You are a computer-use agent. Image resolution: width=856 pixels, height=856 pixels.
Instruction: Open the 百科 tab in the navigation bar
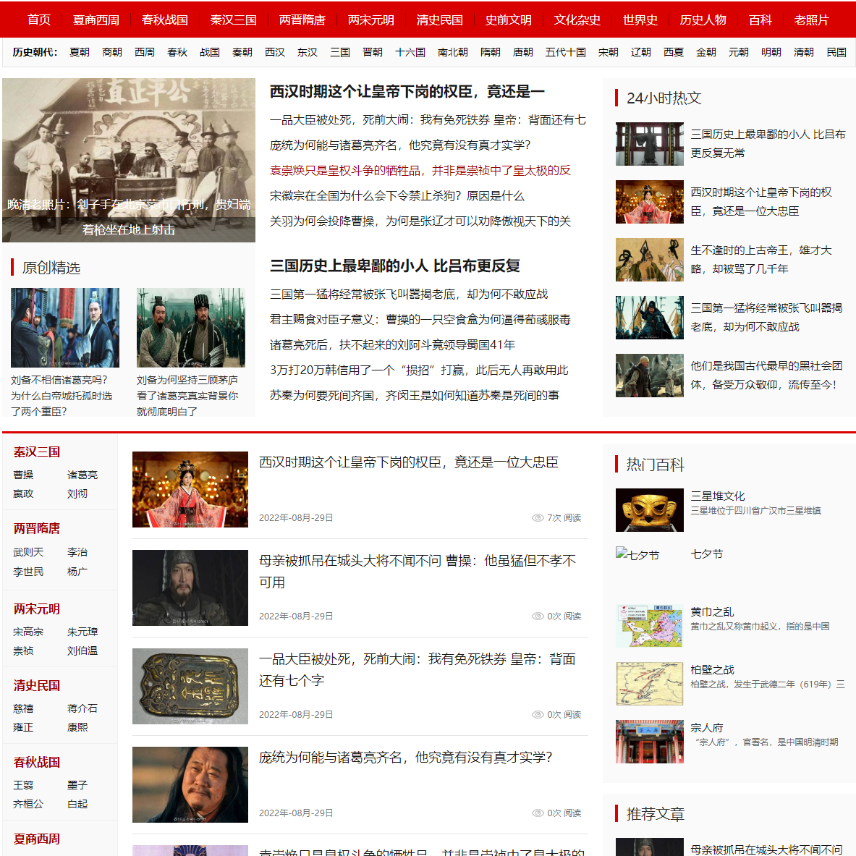[x=760, y=20]
